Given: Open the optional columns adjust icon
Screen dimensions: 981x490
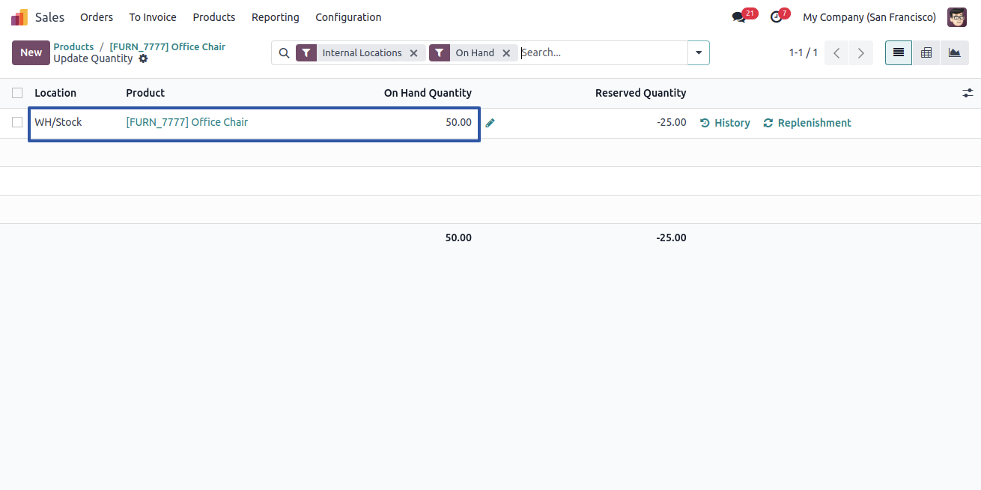Looking at the screenshot, I should 968,93.
